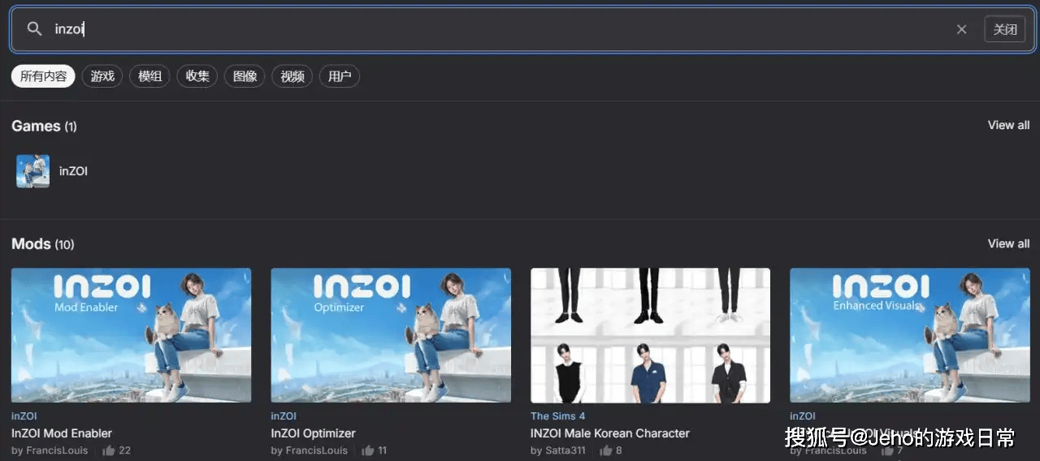The width and height of the screenshot is (1040, 461).
Task: Open the inZOI game name link
Action: point(73,171)
